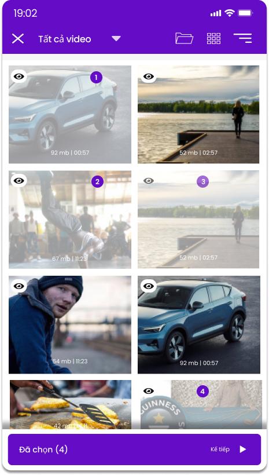Remove selection badge number 4
269x475 pixels.
pyautogui.click(x=202, y=392)
